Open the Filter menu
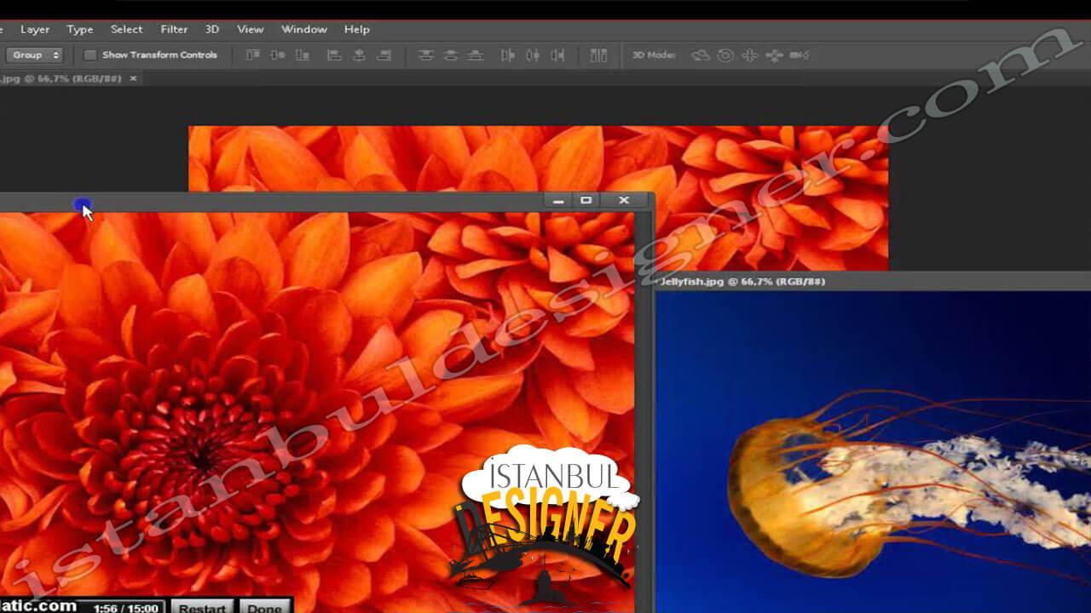 pos(174,29)
